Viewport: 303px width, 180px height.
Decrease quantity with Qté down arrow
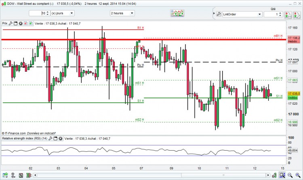click(x=280, y=16)
